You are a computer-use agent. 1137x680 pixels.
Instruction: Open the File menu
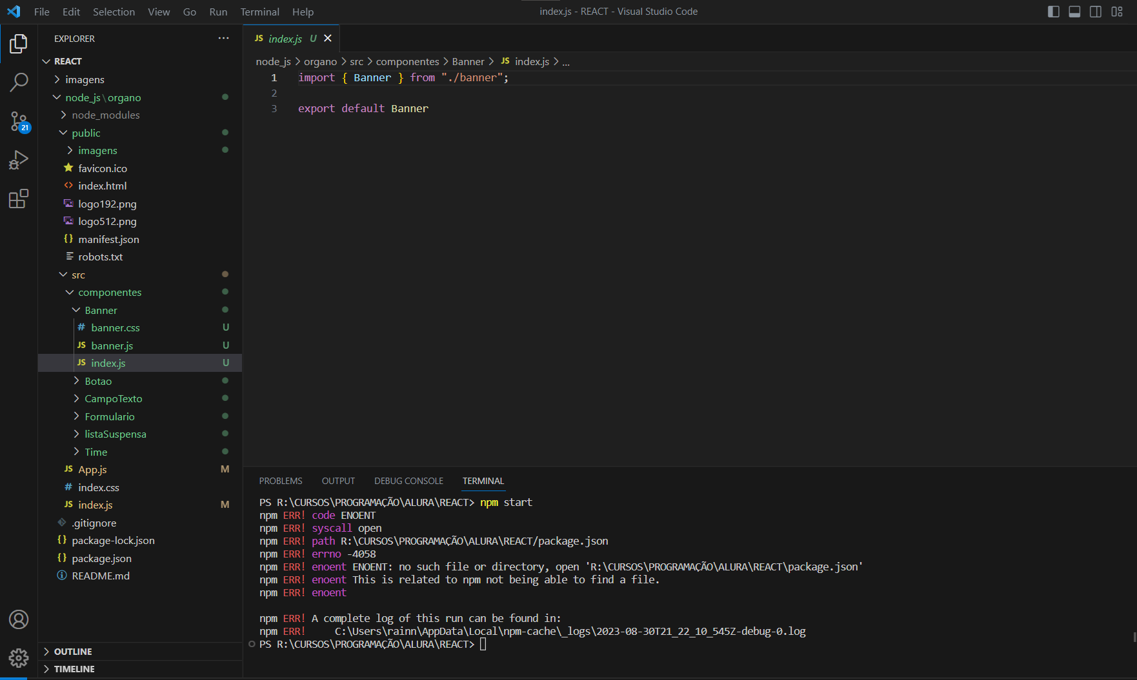[42, 12]
